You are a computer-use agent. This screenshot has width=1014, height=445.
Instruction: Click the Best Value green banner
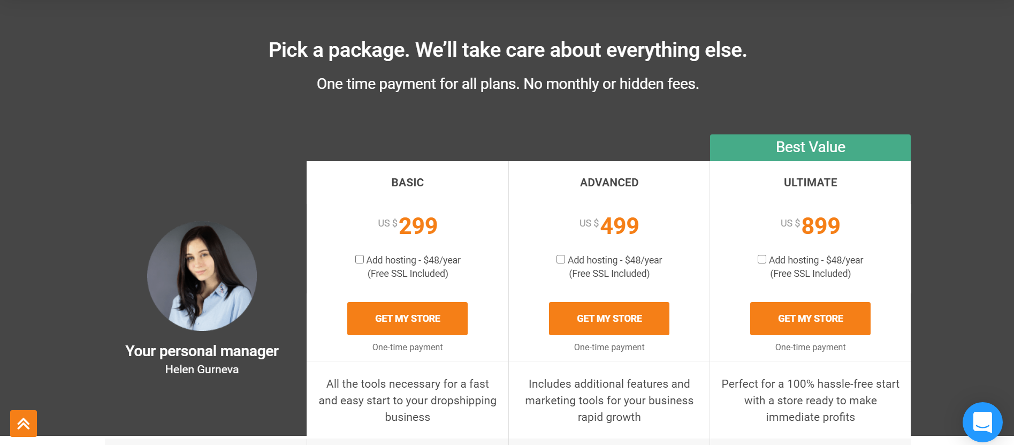tap(810, 148)
